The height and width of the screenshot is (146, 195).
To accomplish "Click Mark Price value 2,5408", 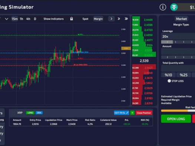I will (x=72, y=124).
